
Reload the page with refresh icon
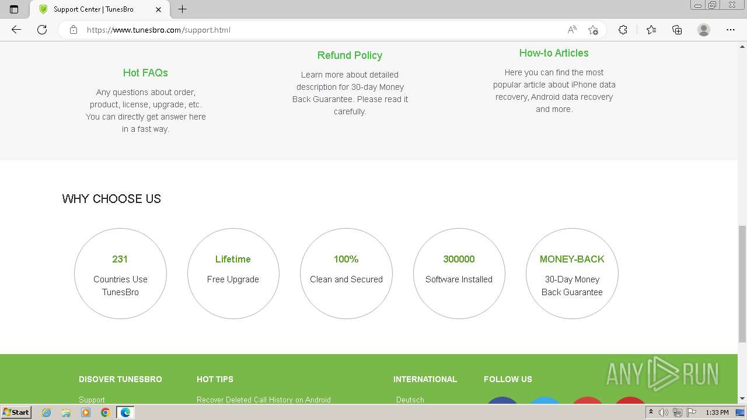pyautogui.click(x=42, y=30)
